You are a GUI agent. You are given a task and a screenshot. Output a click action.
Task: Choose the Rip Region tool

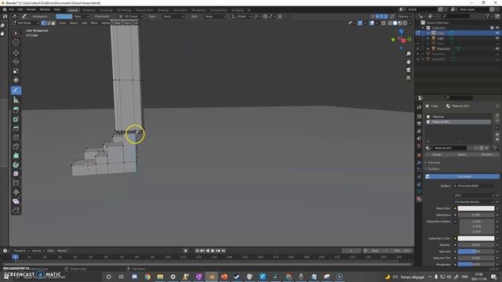[16, 211]
